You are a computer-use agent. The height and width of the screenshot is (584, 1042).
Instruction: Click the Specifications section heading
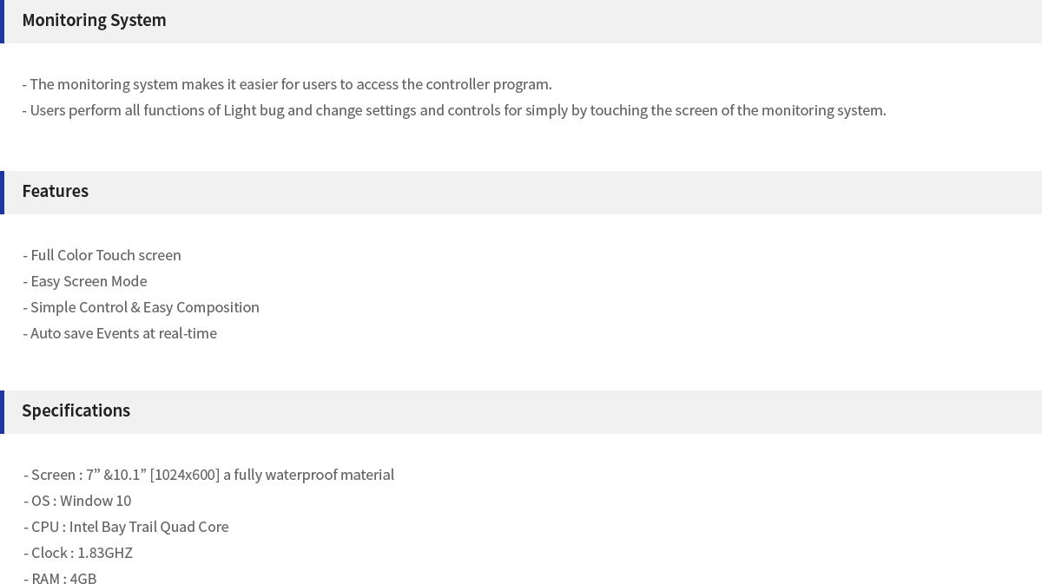[76, 410]
